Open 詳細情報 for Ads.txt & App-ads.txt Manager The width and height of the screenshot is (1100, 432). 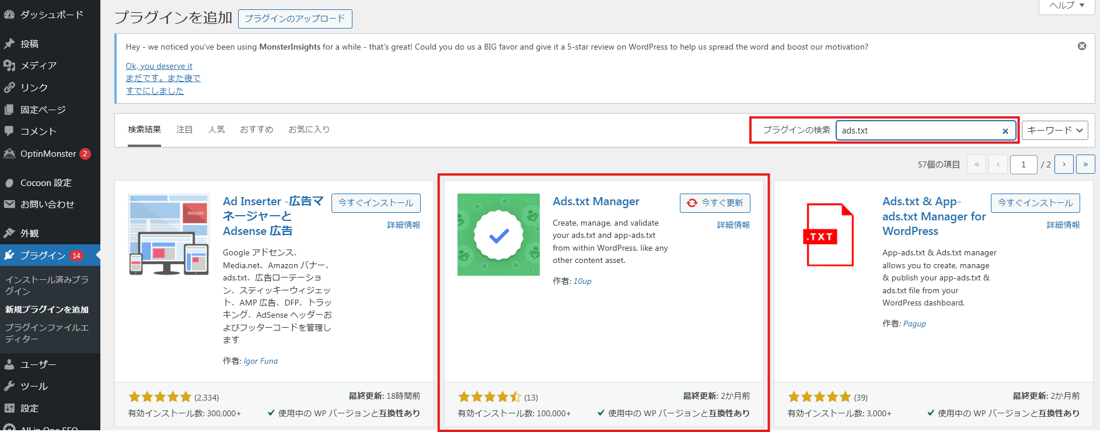(x=1063, y=225)
